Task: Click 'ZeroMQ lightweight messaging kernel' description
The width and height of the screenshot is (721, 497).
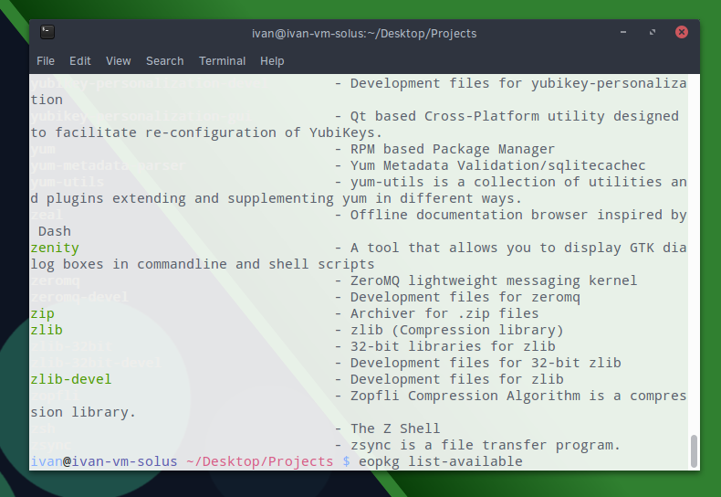Action: [x=494, y=280]
